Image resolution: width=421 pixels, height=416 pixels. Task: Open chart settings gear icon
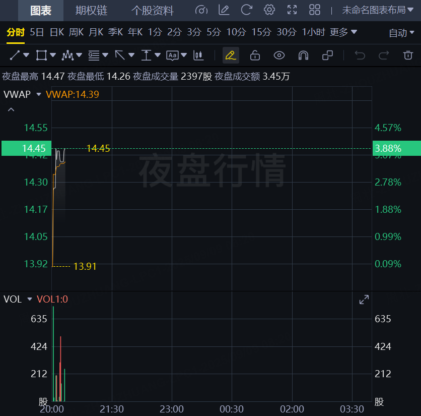coord(269,10)
